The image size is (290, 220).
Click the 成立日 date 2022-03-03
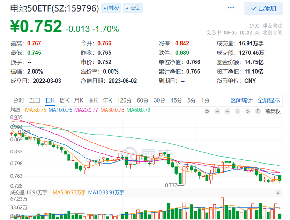point(47,81)
